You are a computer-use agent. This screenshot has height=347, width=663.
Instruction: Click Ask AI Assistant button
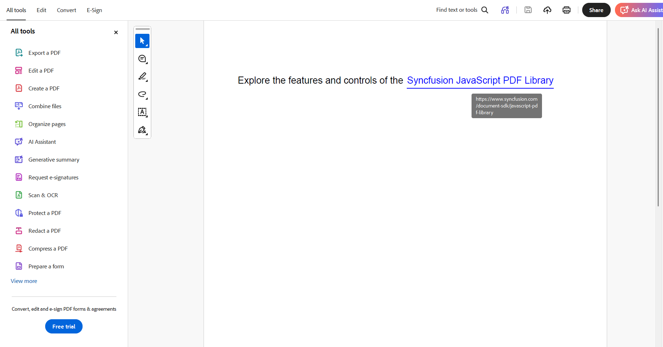point(639,10)
